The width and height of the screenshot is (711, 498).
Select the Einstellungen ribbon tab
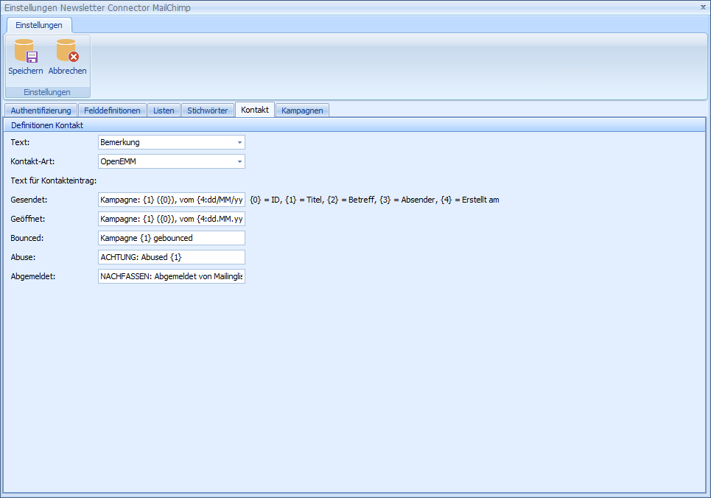39,25
